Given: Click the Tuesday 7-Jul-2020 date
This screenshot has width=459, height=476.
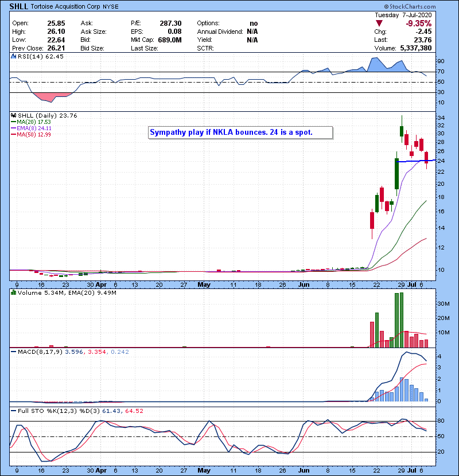Looking at the screenshot, I should [x=403, y=15].
